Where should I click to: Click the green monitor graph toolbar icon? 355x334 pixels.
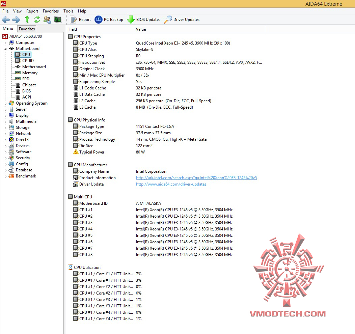[58, 20]
